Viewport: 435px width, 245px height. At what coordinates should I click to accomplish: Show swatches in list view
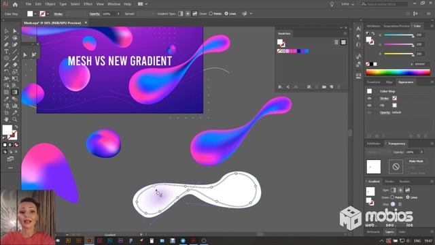[336, 42]
